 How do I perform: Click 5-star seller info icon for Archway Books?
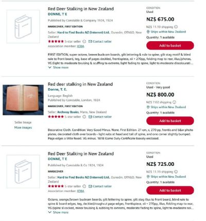click(84, 117)
